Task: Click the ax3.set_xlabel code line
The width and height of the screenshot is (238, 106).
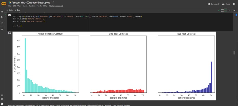Action: [28, 19]
